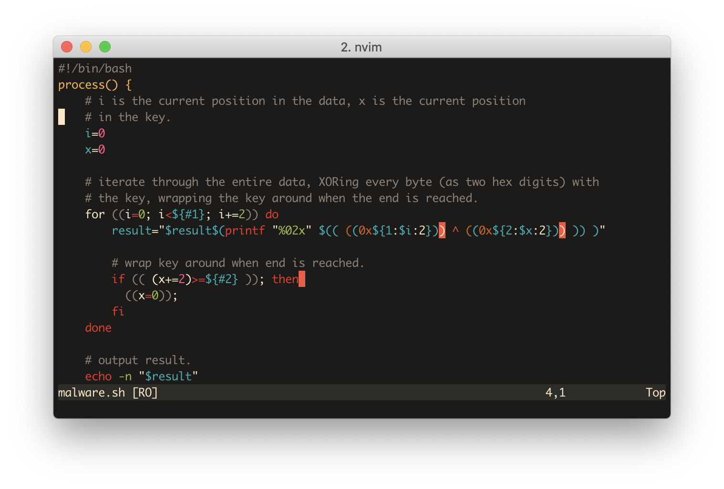Click 'result=' at start of the assignment
724x489 pixels.
point(135,231)
